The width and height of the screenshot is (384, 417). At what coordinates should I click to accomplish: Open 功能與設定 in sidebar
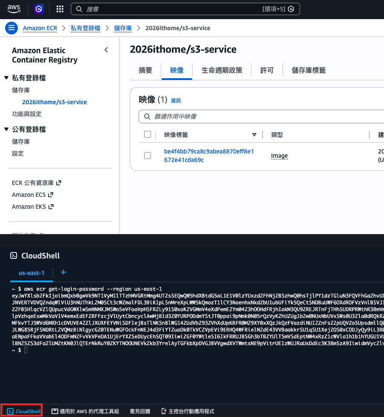pyautogui.click(x=27, y=114)
